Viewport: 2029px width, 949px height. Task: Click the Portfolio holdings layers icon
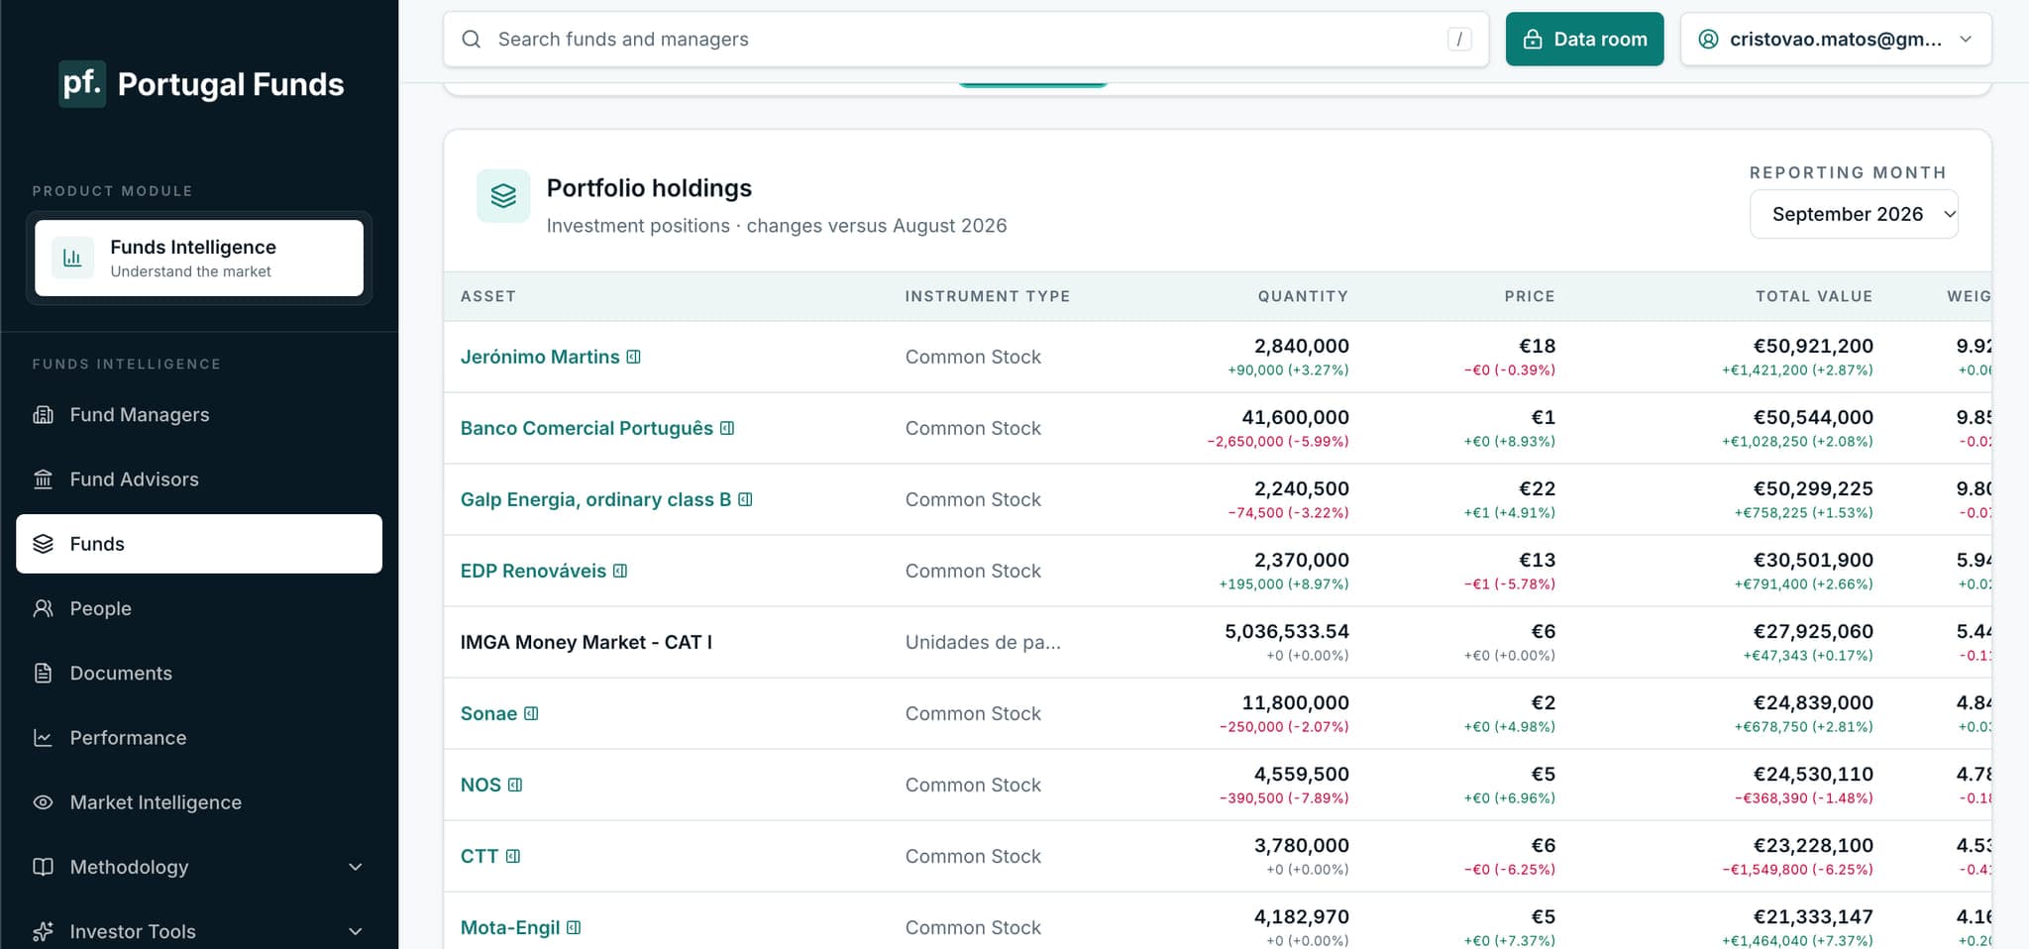503,195
